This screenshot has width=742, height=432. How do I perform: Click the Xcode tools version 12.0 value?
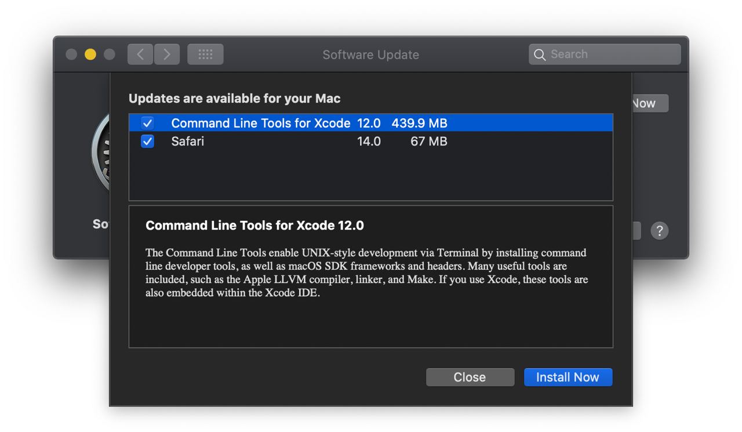point(369,123)
